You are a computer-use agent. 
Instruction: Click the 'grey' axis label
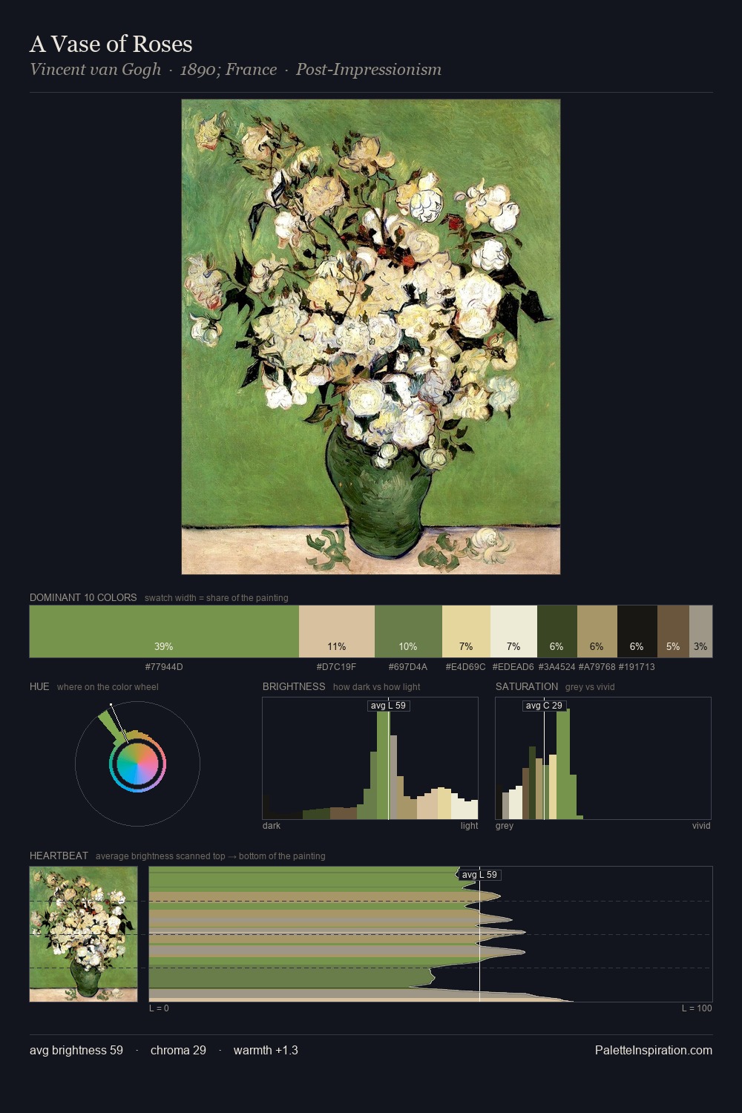(505, 826)
